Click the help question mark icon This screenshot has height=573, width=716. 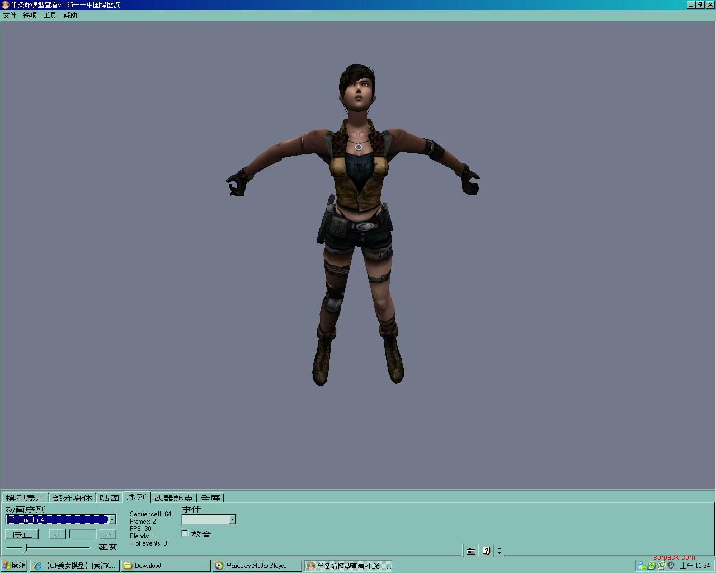click(x=487, y=551)
